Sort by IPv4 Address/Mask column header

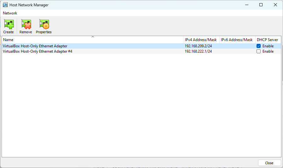tap(201, 40)
